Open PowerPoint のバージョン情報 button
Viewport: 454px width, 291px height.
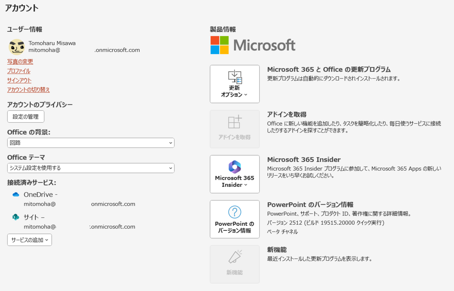(x=235, y=219)
